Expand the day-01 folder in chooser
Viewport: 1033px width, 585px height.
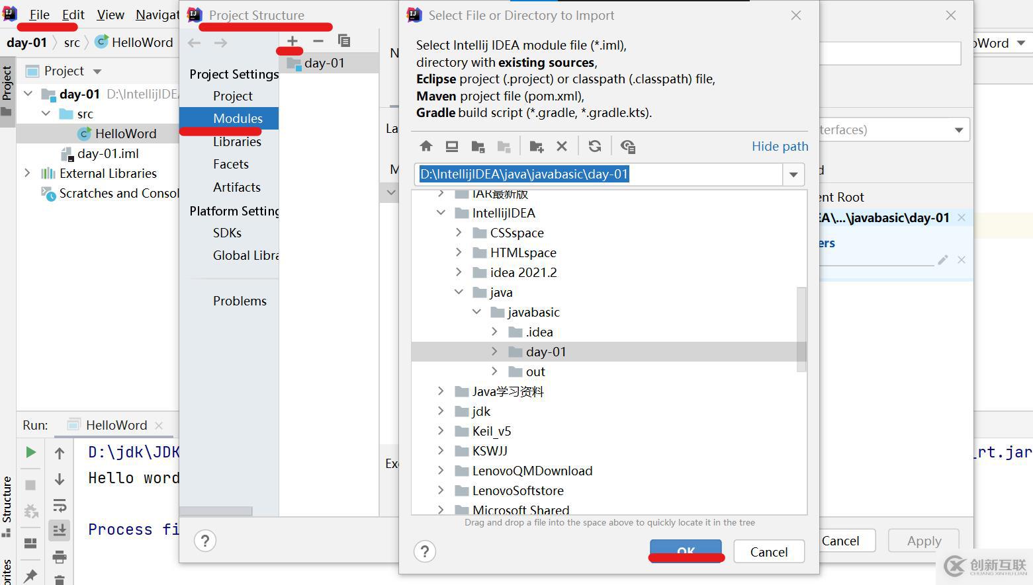pos(494,352)
